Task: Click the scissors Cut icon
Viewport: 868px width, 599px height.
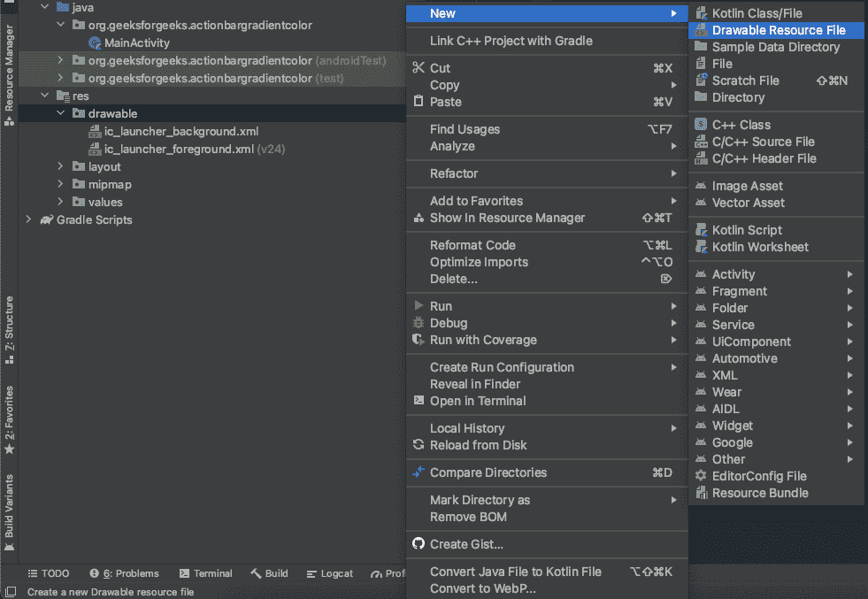Action: pos(419,68)
